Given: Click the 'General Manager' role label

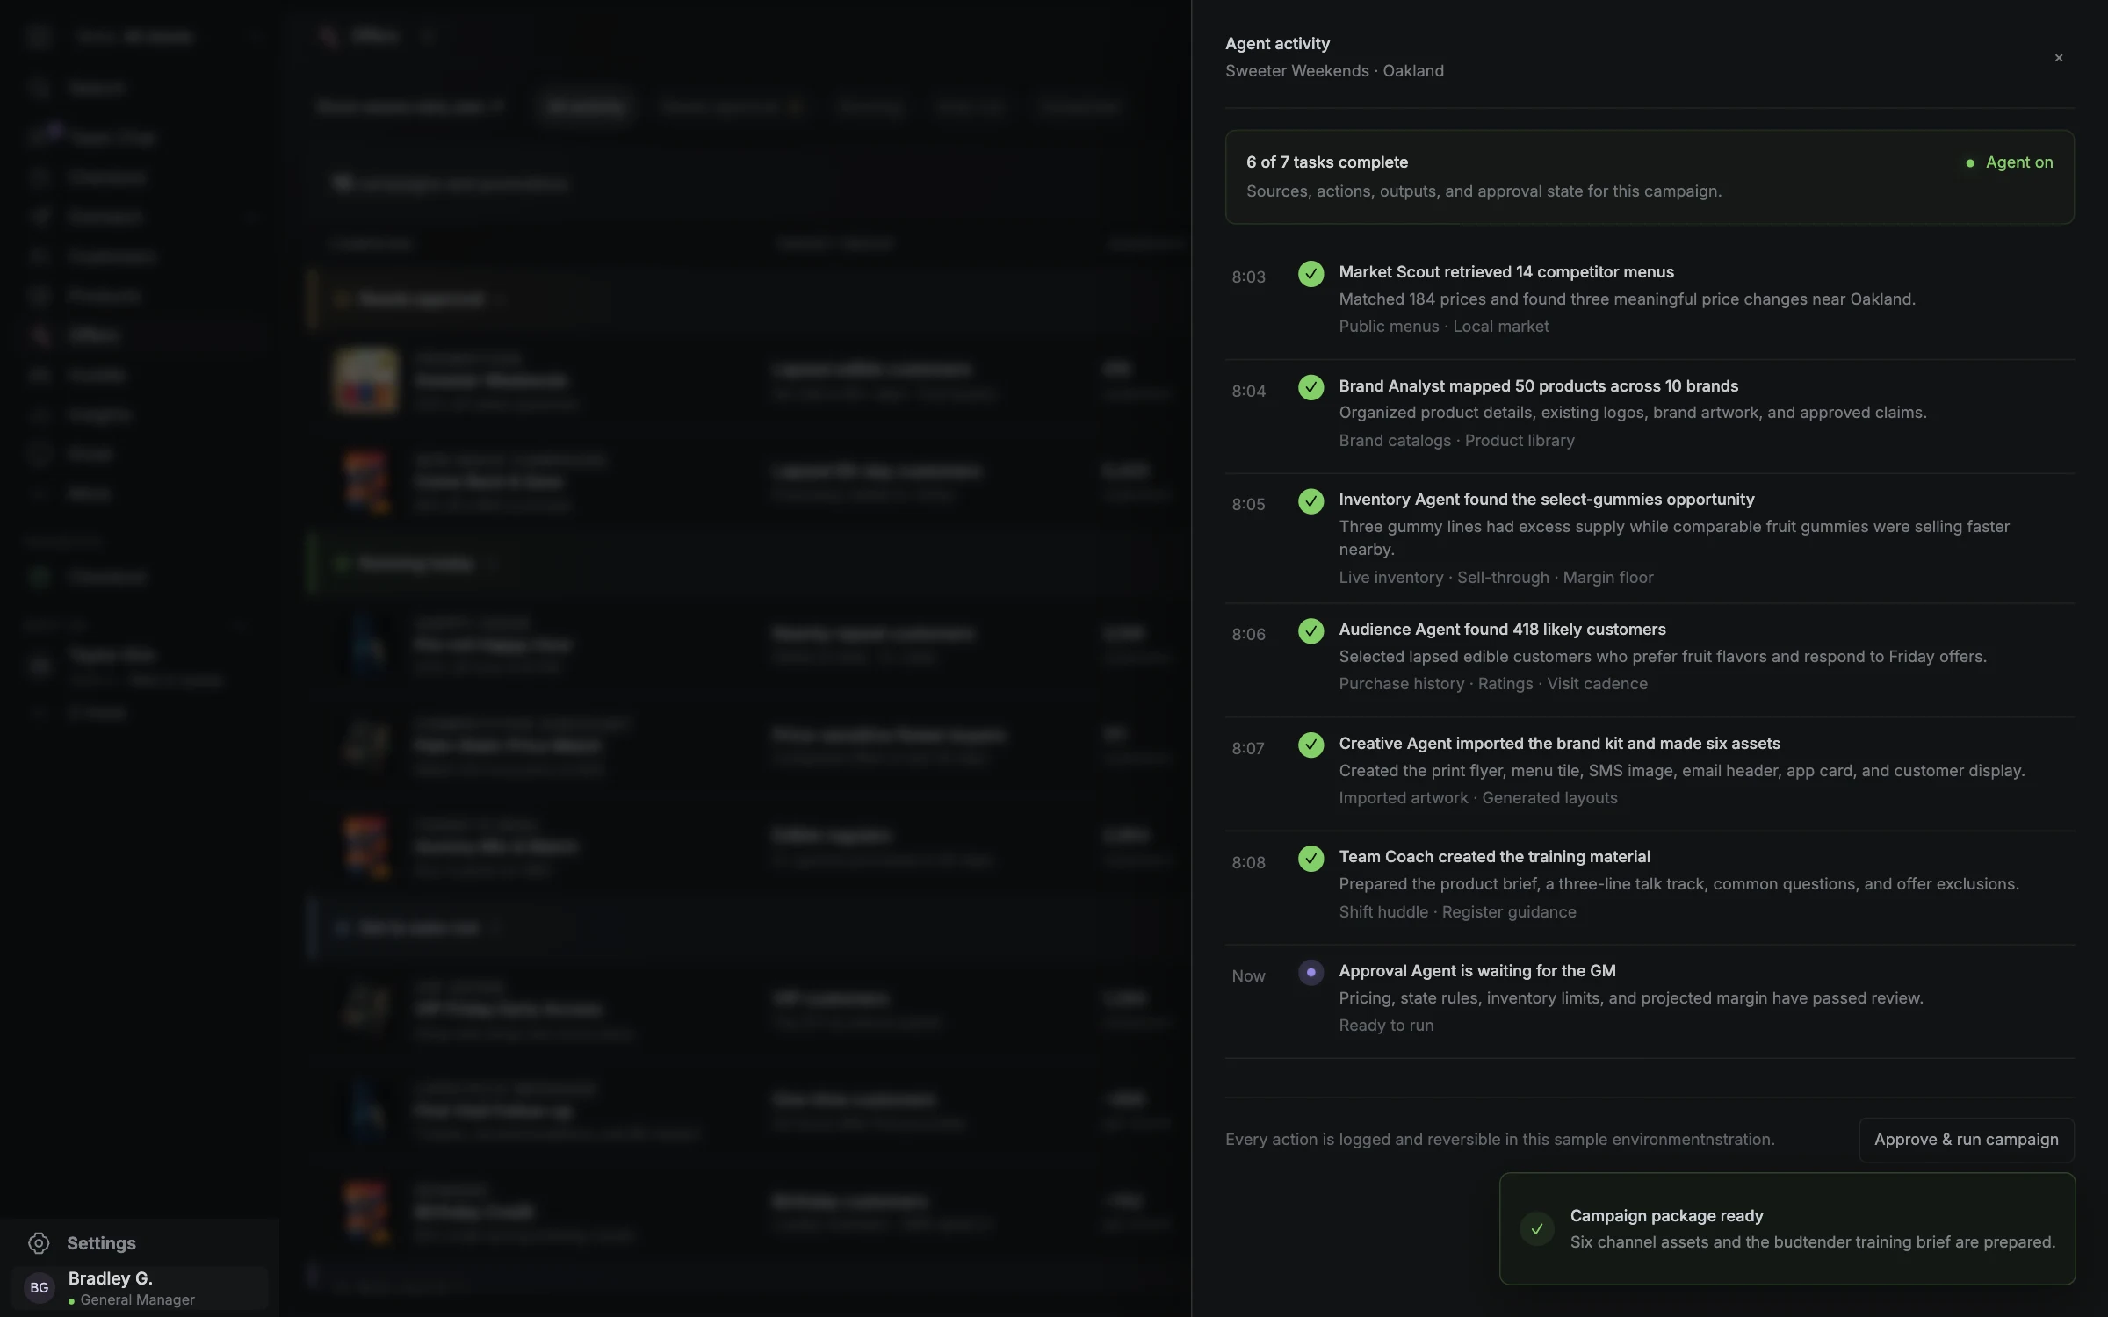Looking at the screenshot, I should pos(137,1300).
